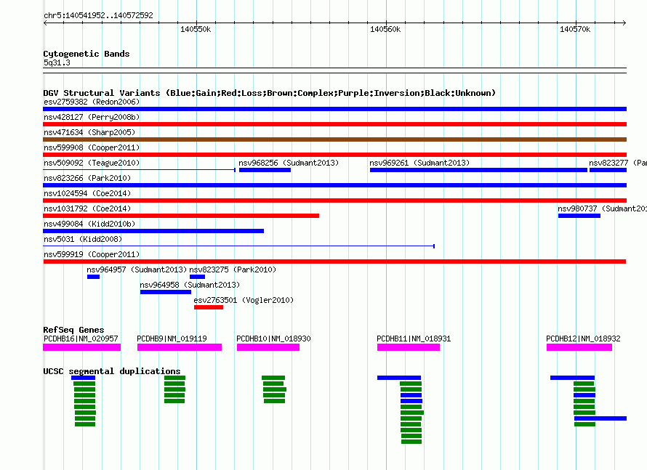Click the nsv980737 blue gain bar
647x470 pixels.
tap(579, 216)
